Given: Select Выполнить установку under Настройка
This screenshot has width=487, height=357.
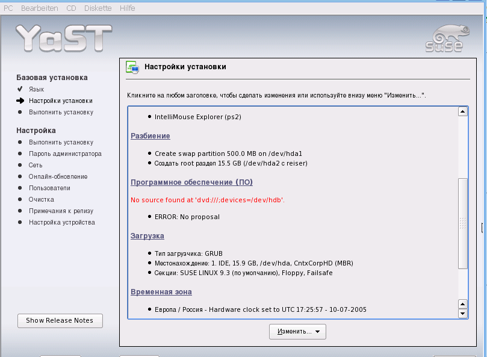Looking at the screenshot, I should [x=61, y=142].
